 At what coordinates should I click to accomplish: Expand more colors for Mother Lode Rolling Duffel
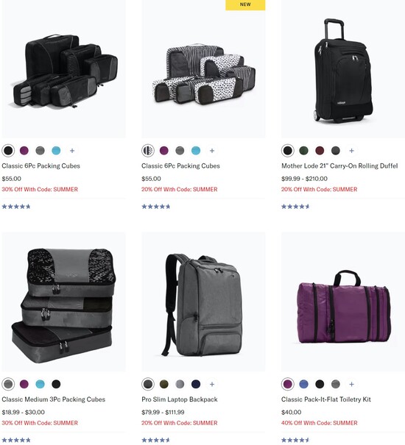coord(351,151)
